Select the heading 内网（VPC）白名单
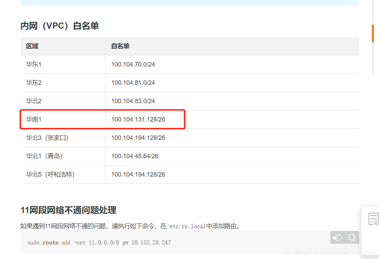The width and height of the screenshot is (379, 259). click(x=59, y=26)
